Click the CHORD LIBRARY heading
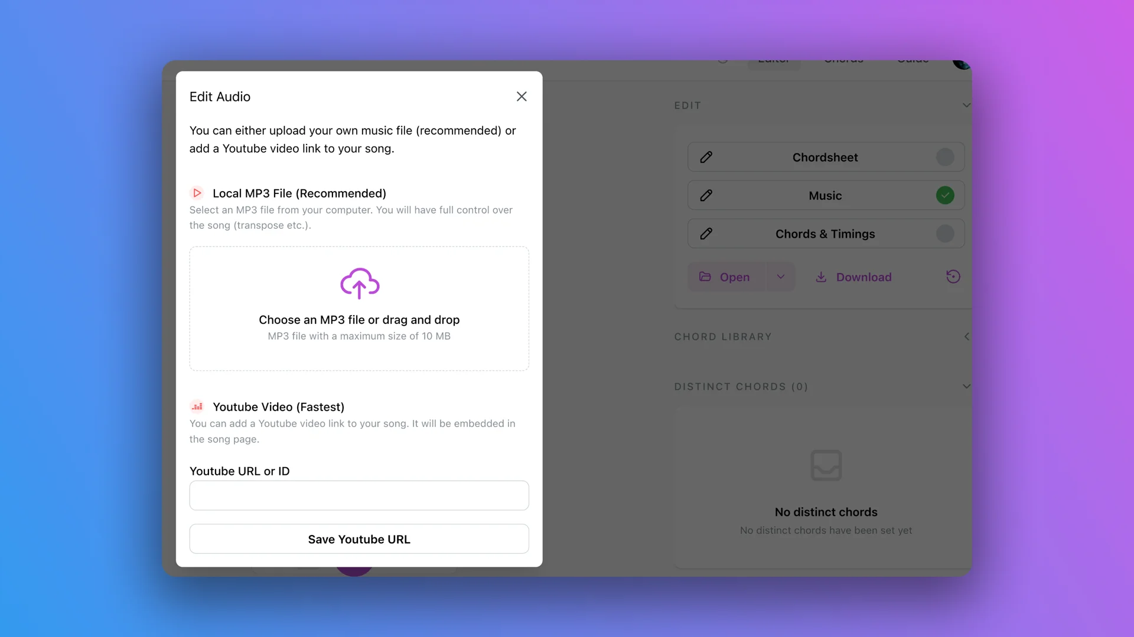The width and height of the screenshot is (1134, 637). pos(723,337)
